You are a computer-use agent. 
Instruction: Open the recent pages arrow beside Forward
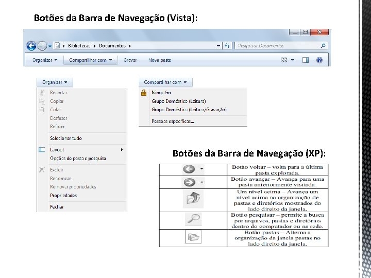pyautogui.click(x=50, y=46)
